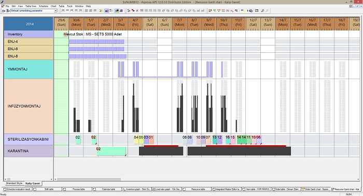This screenshot has height=196, width=363.
Task: Select the KARANTINA resource row header
Action: (28, 151)
